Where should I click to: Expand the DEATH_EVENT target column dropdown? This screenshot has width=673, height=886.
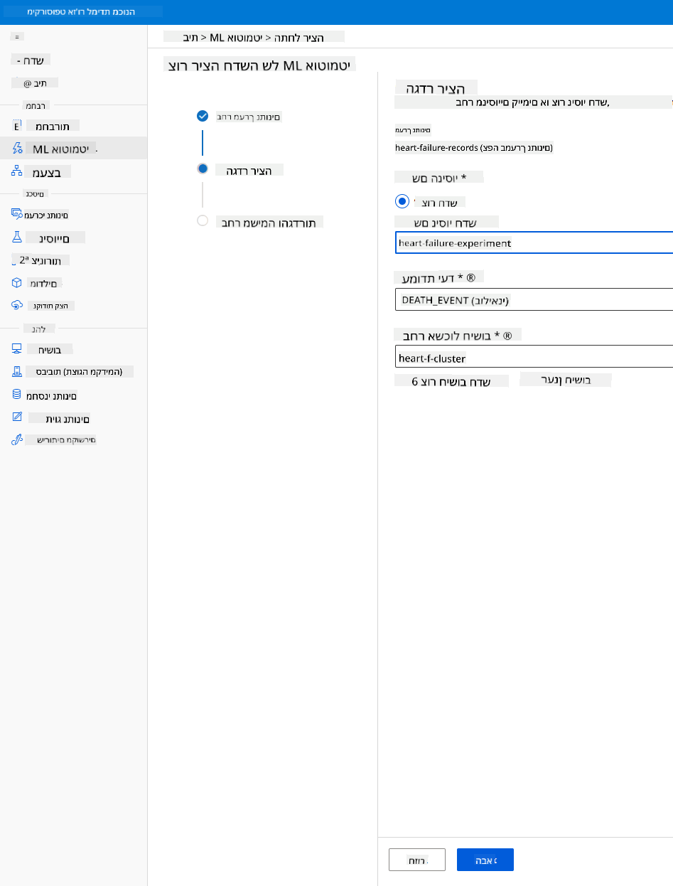click(534, 300)
